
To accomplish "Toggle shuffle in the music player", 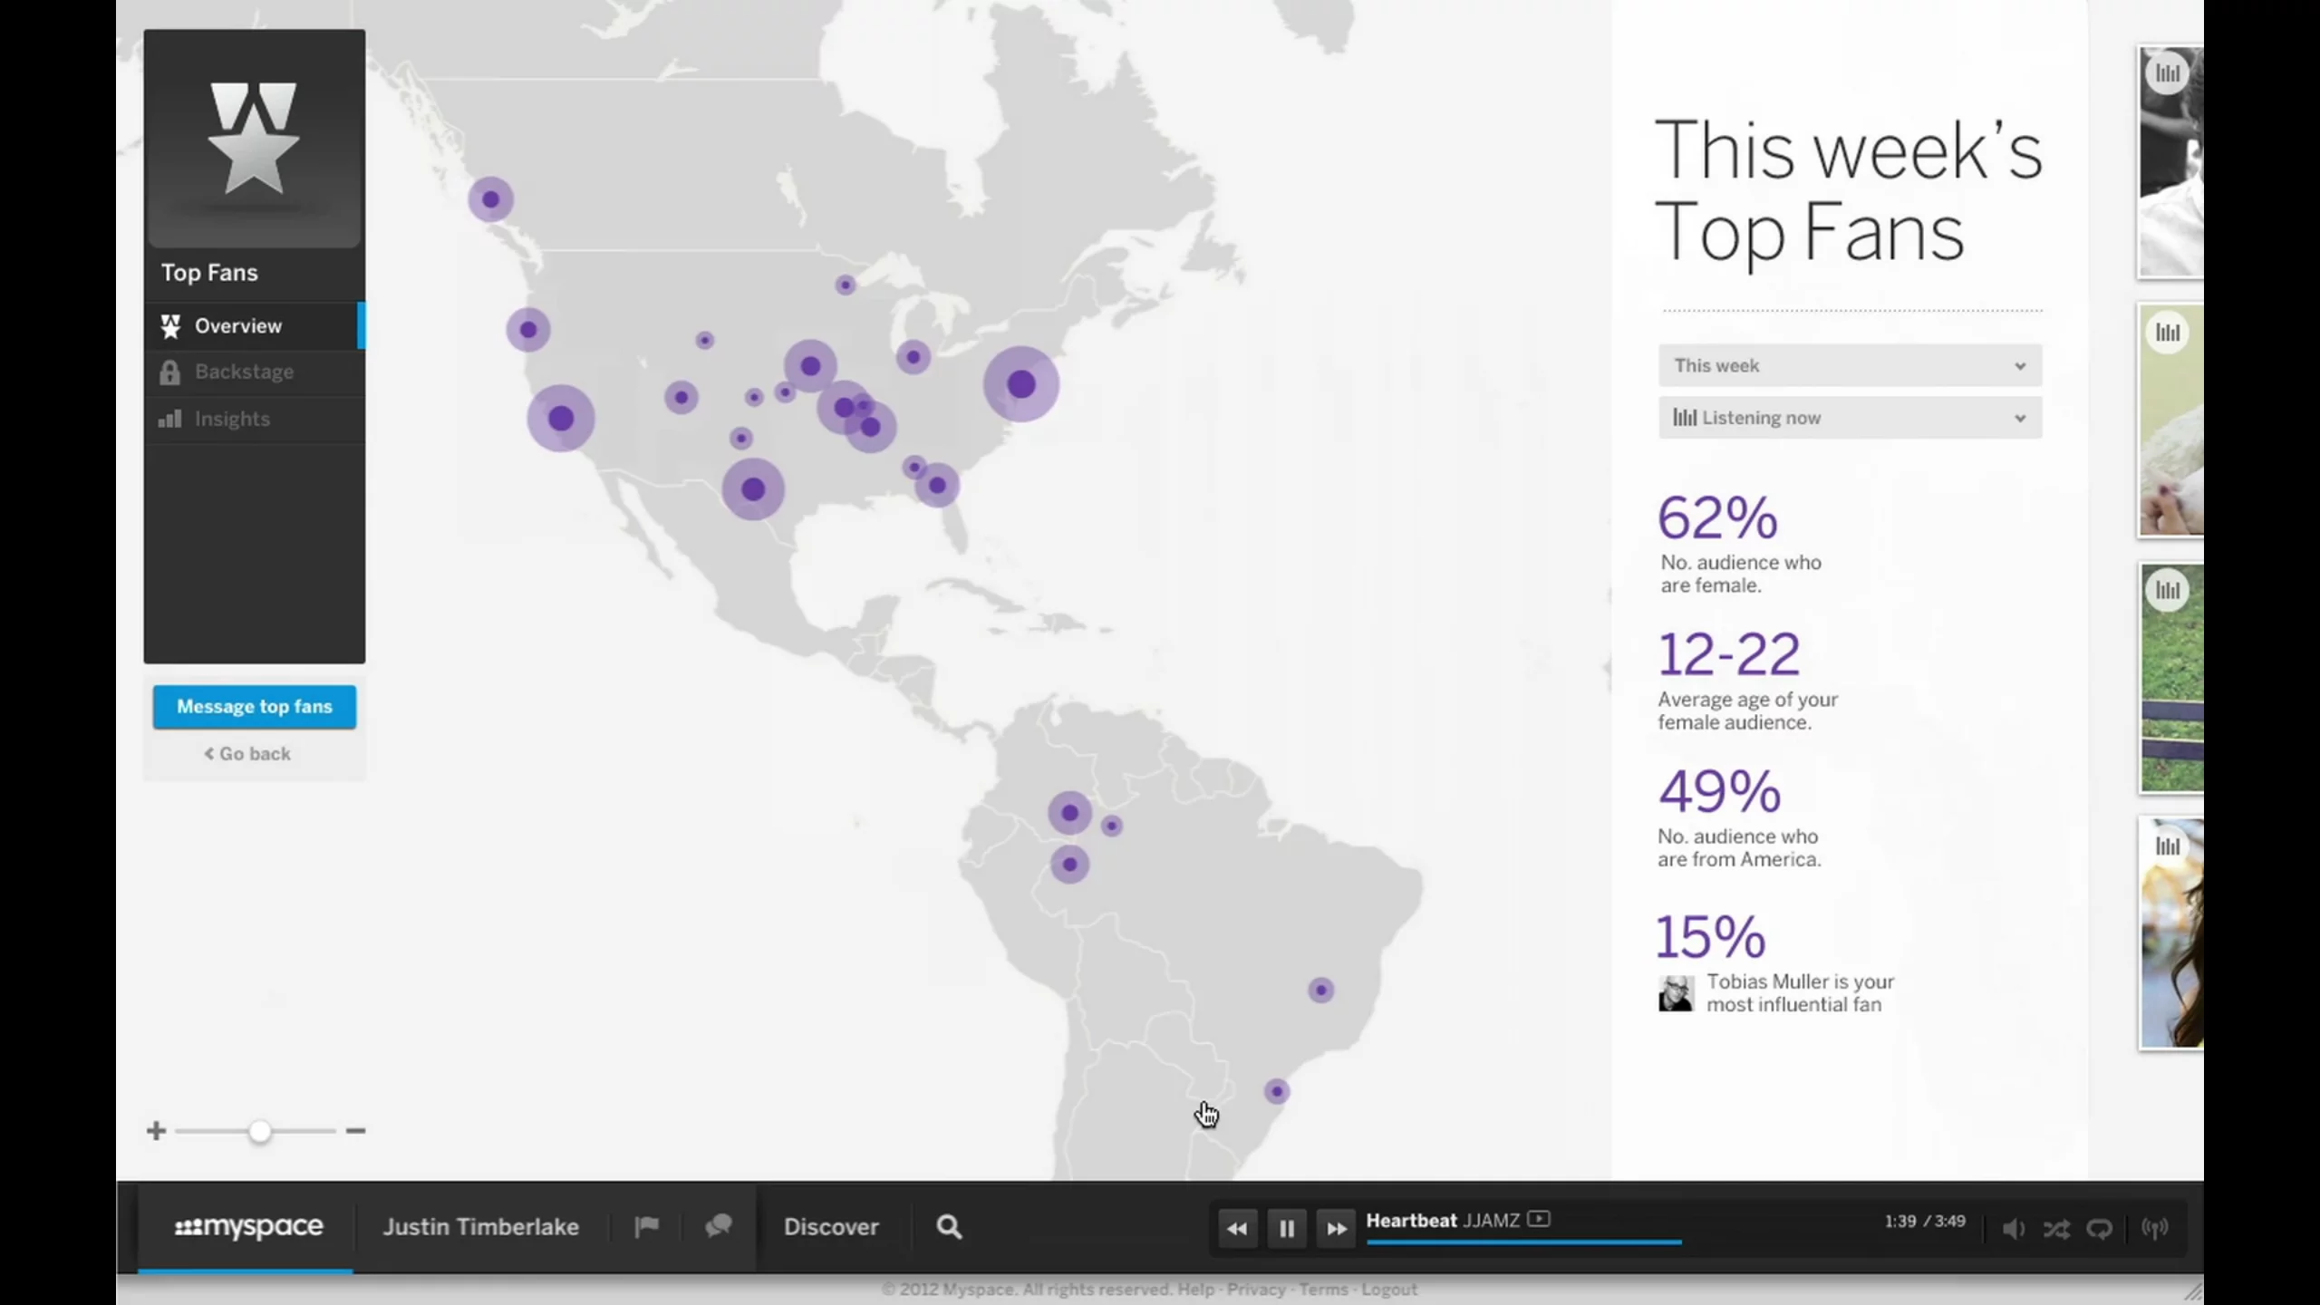I will click(2056, 1228).
